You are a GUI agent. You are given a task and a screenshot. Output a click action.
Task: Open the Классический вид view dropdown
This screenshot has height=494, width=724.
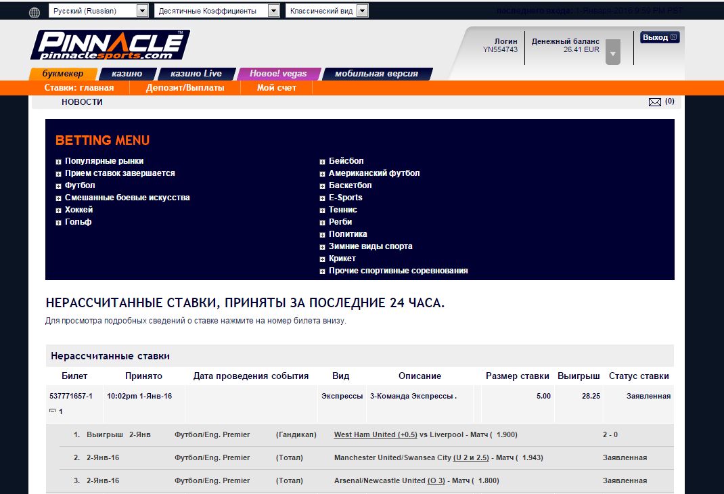(x=327, y=11)
